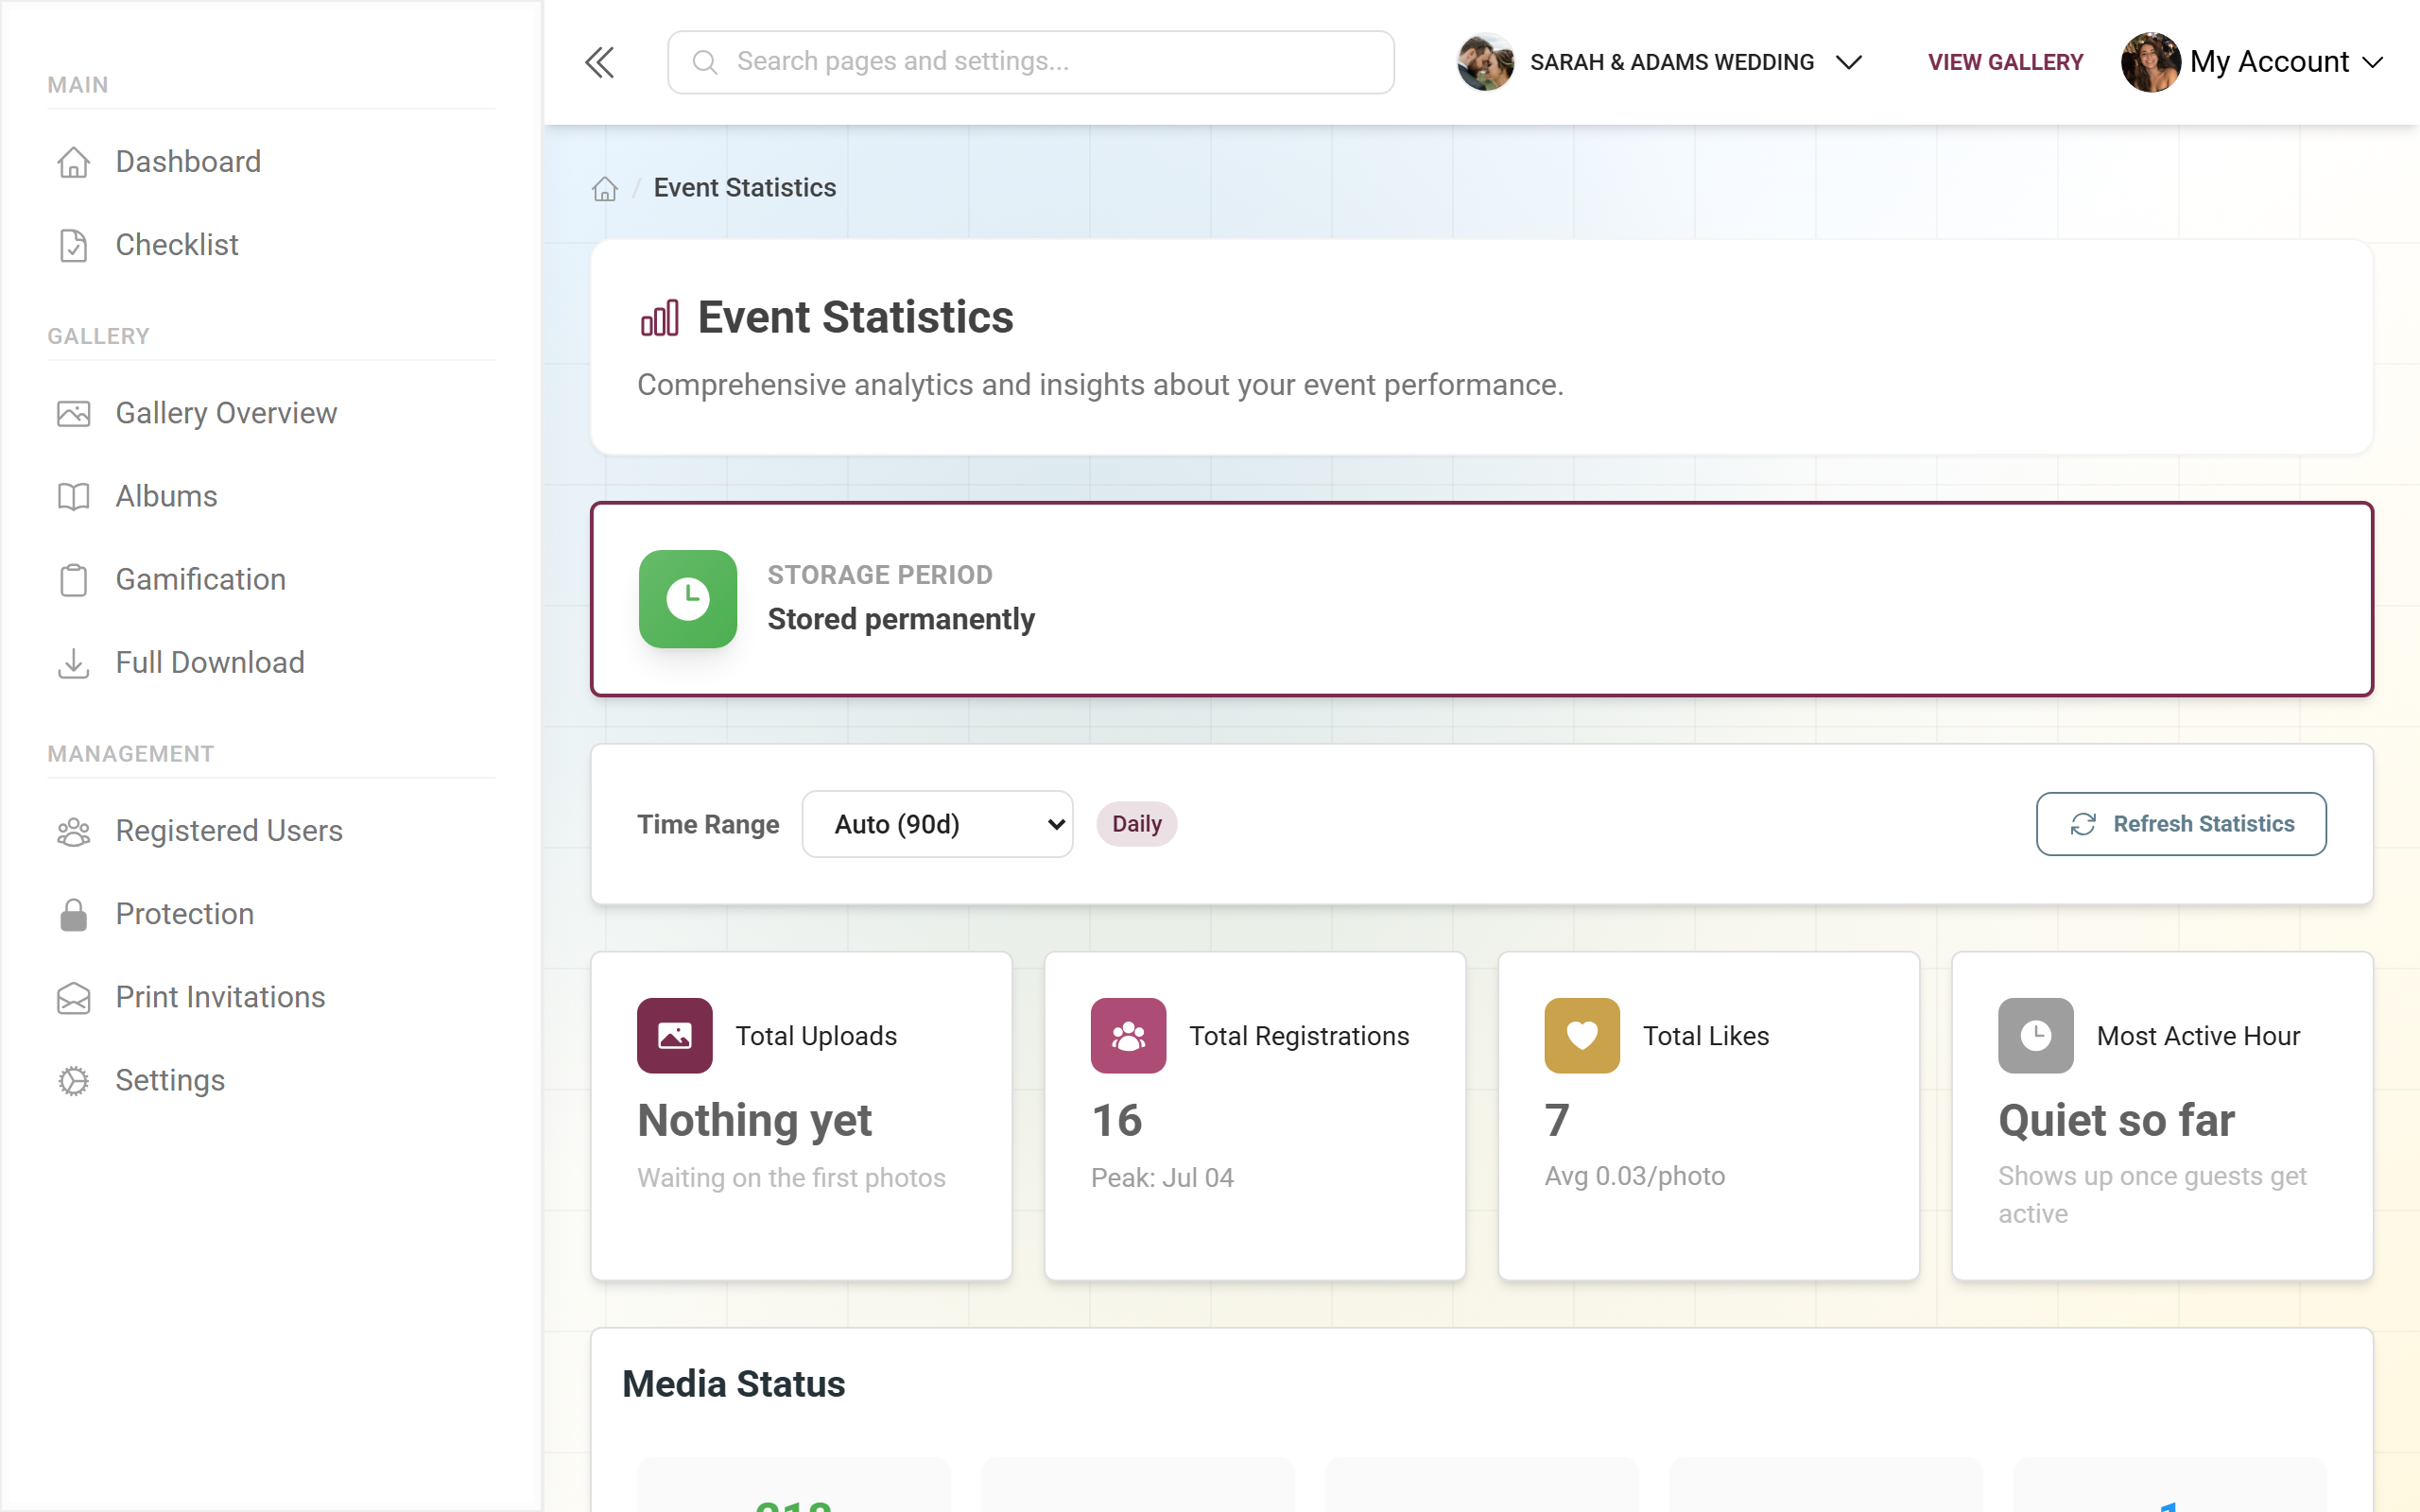2420x1512 pixels.
Task: Expand the Sarah & Adams Wedding event selector
Action: (x=1849, y=62)
